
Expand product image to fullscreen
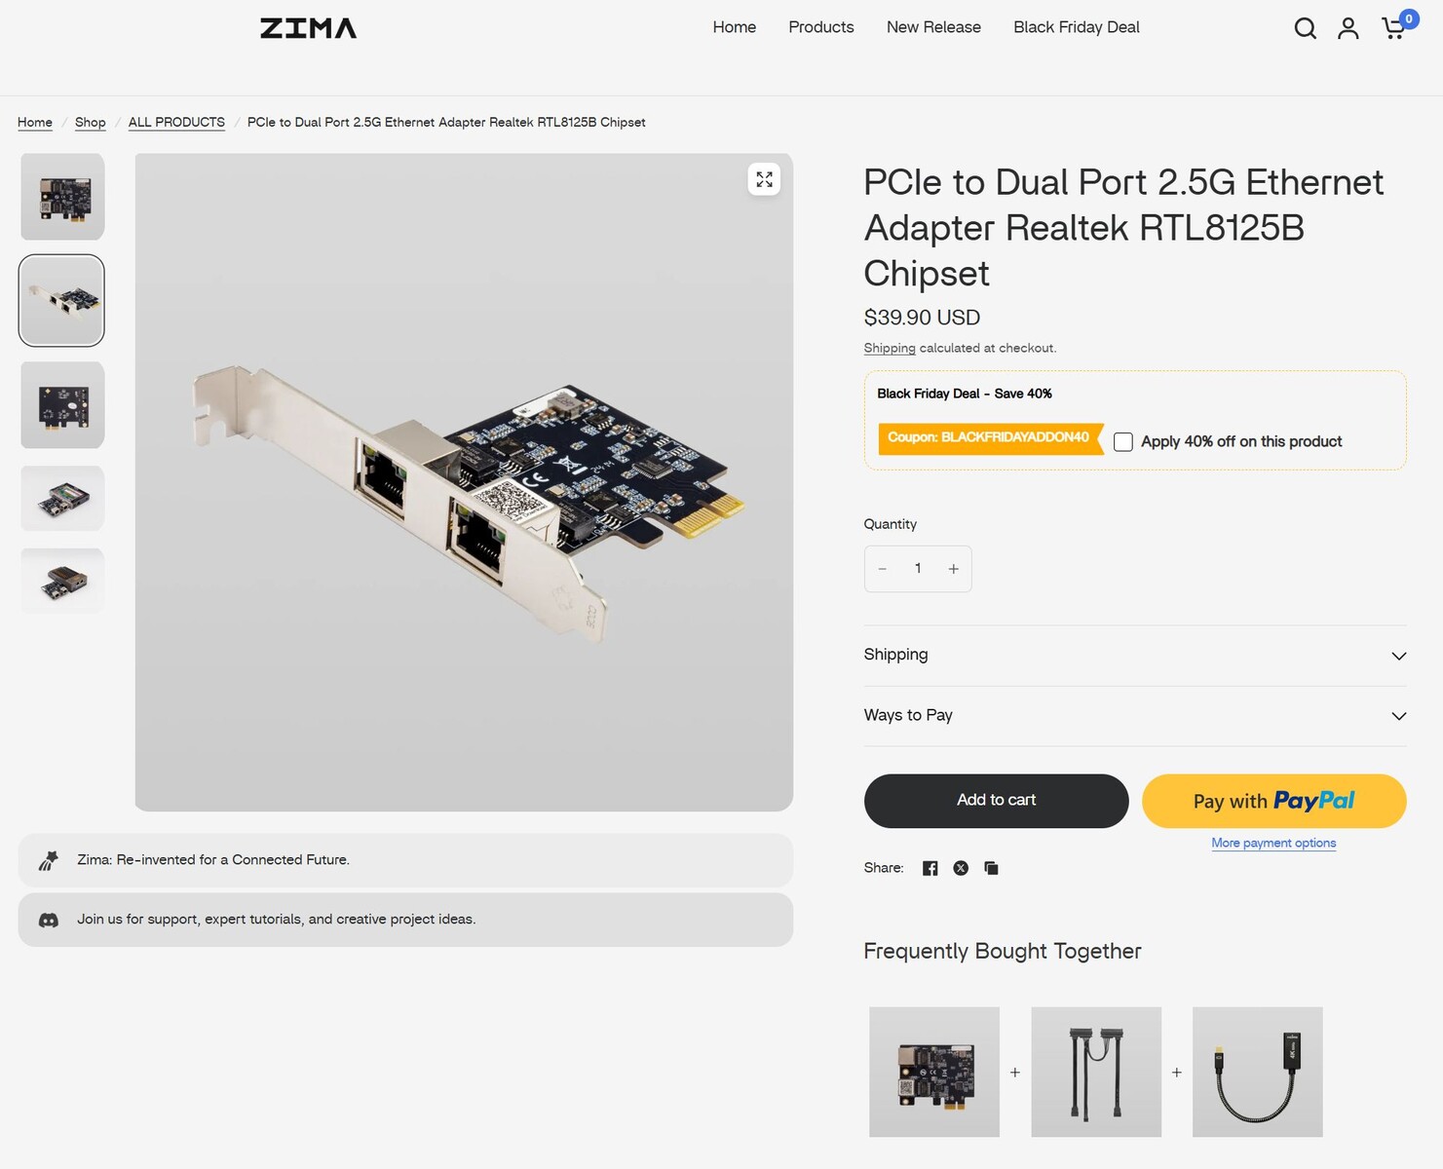point(764,179)
